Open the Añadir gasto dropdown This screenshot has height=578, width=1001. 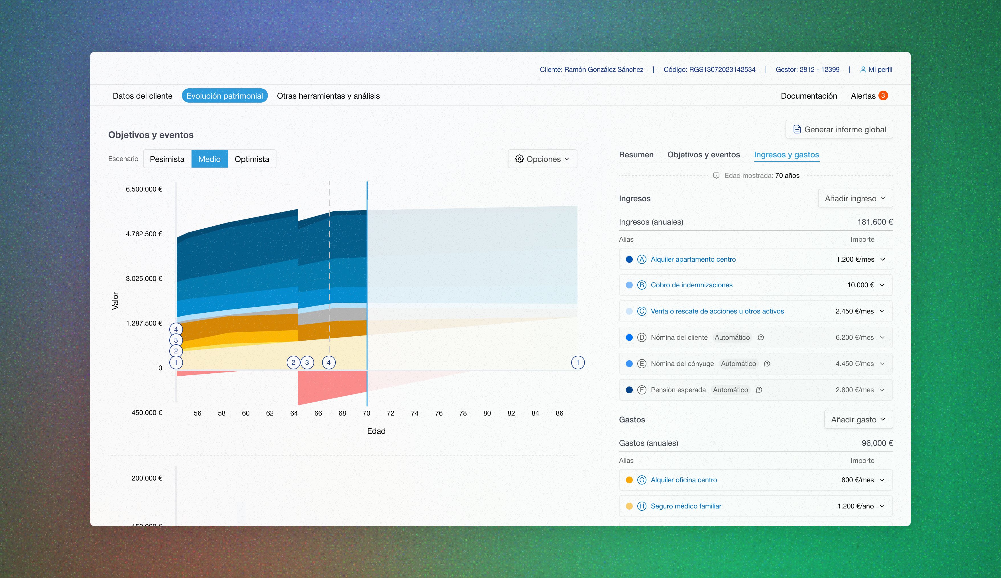tap(858, 420)
